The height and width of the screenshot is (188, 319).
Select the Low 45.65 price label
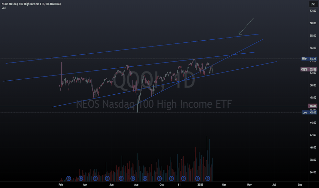coord(309,112)
